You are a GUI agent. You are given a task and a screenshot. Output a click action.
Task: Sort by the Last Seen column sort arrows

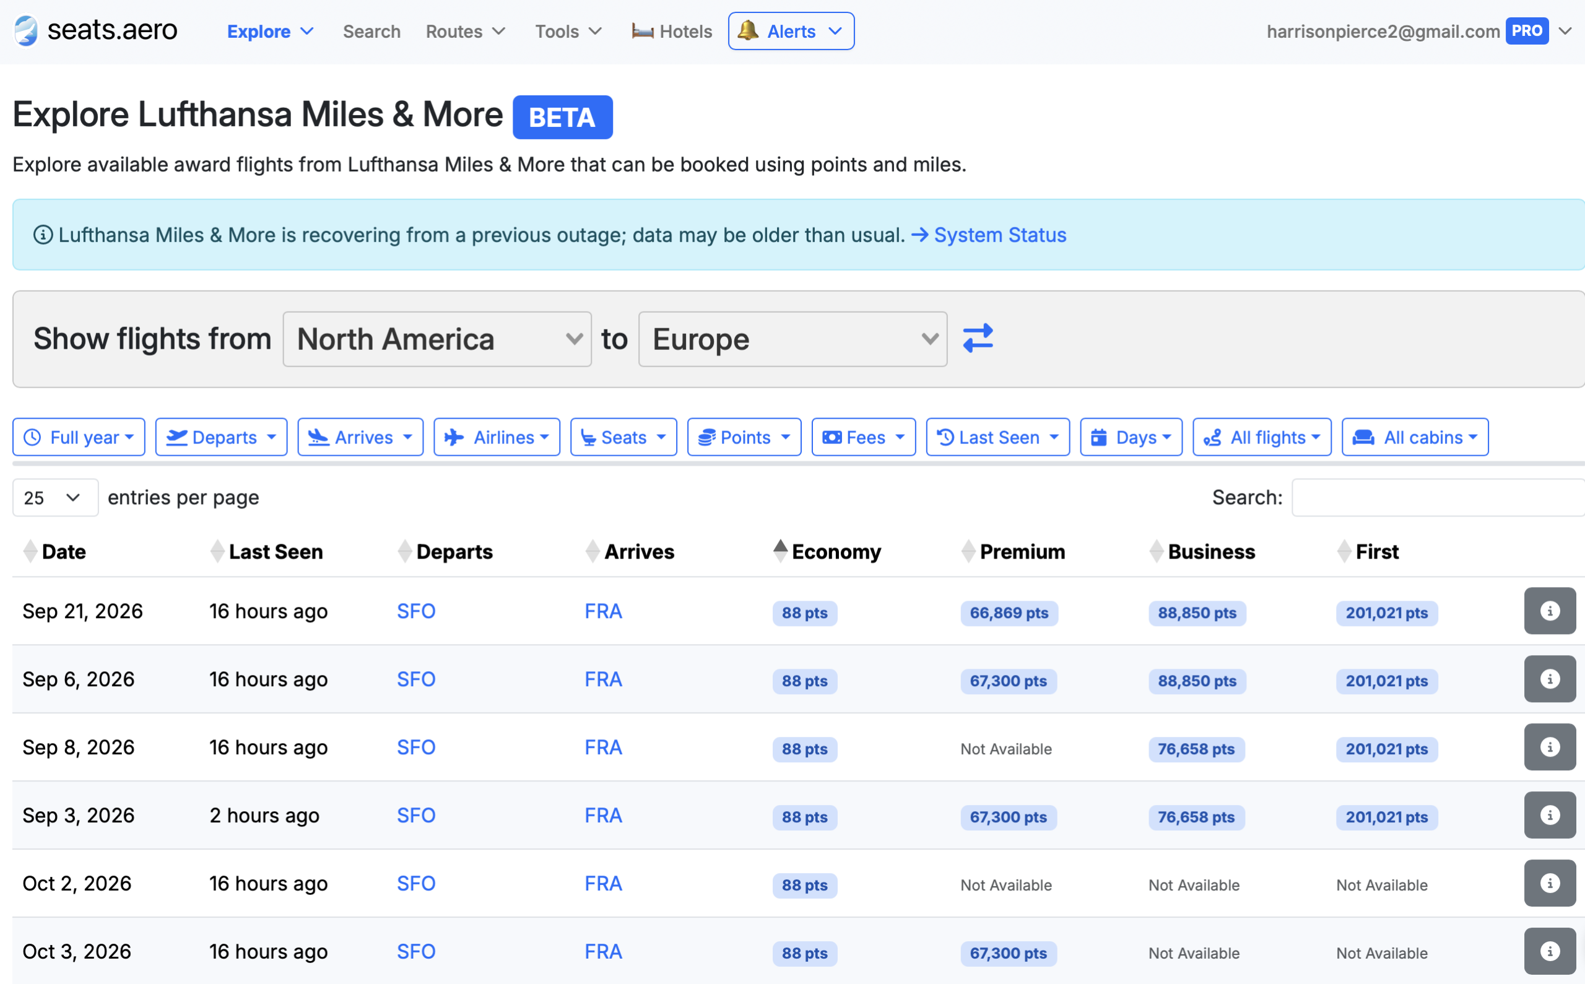point(217,551)
